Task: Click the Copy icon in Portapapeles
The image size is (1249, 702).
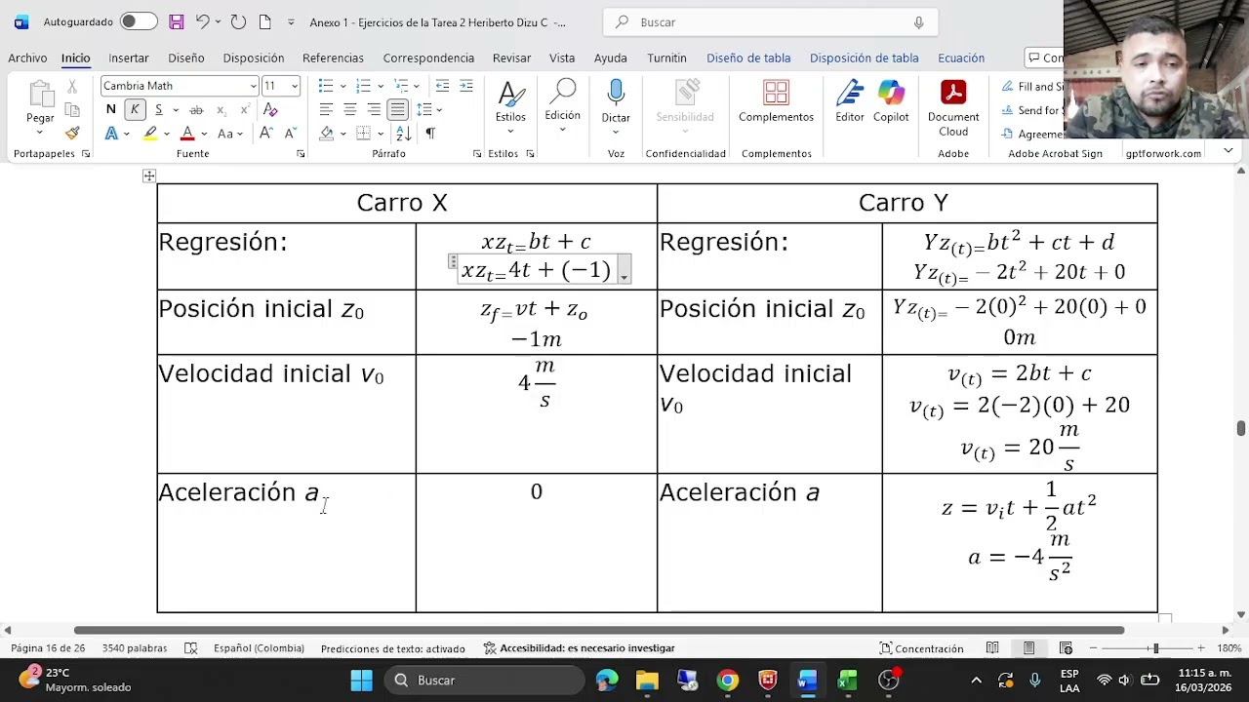Action: coord(72,110)
